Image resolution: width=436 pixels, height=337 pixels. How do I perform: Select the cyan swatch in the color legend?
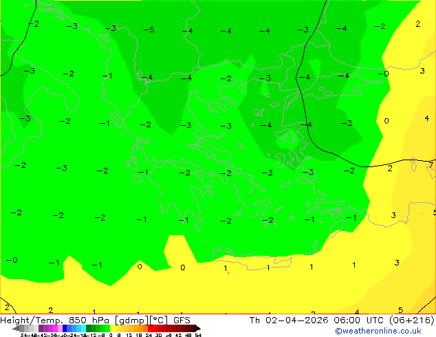(x=83, y=328)
